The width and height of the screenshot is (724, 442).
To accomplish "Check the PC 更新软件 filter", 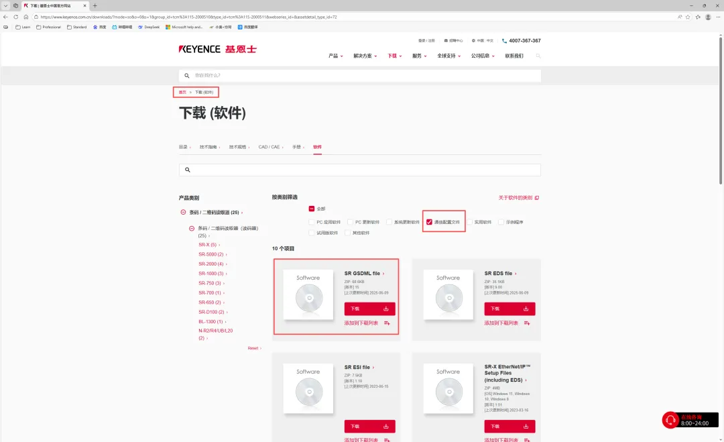I will [x=350, y=222].
